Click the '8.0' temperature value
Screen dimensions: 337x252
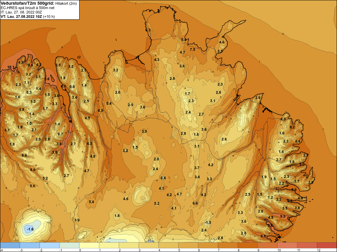pos(33,170)
